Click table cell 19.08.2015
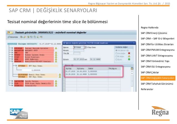 [70, 74]
